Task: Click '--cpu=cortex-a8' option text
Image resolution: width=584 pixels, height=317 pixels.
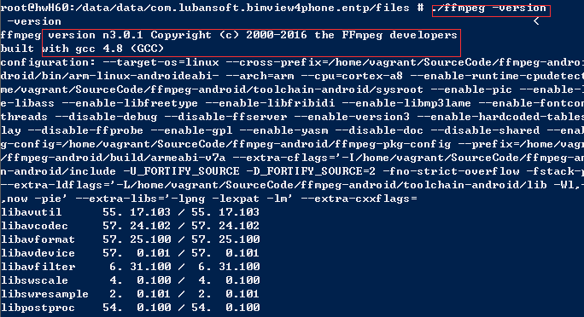Action: [352, 76]
